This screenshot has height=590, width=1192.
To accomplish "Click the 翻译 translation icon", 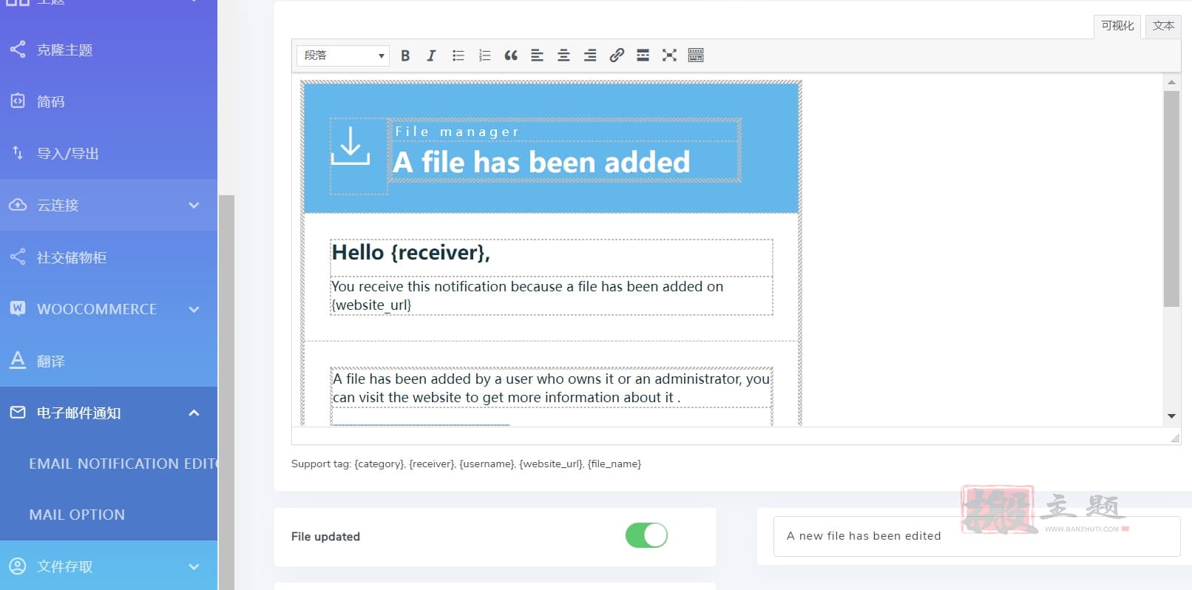I will coord(18,360).
